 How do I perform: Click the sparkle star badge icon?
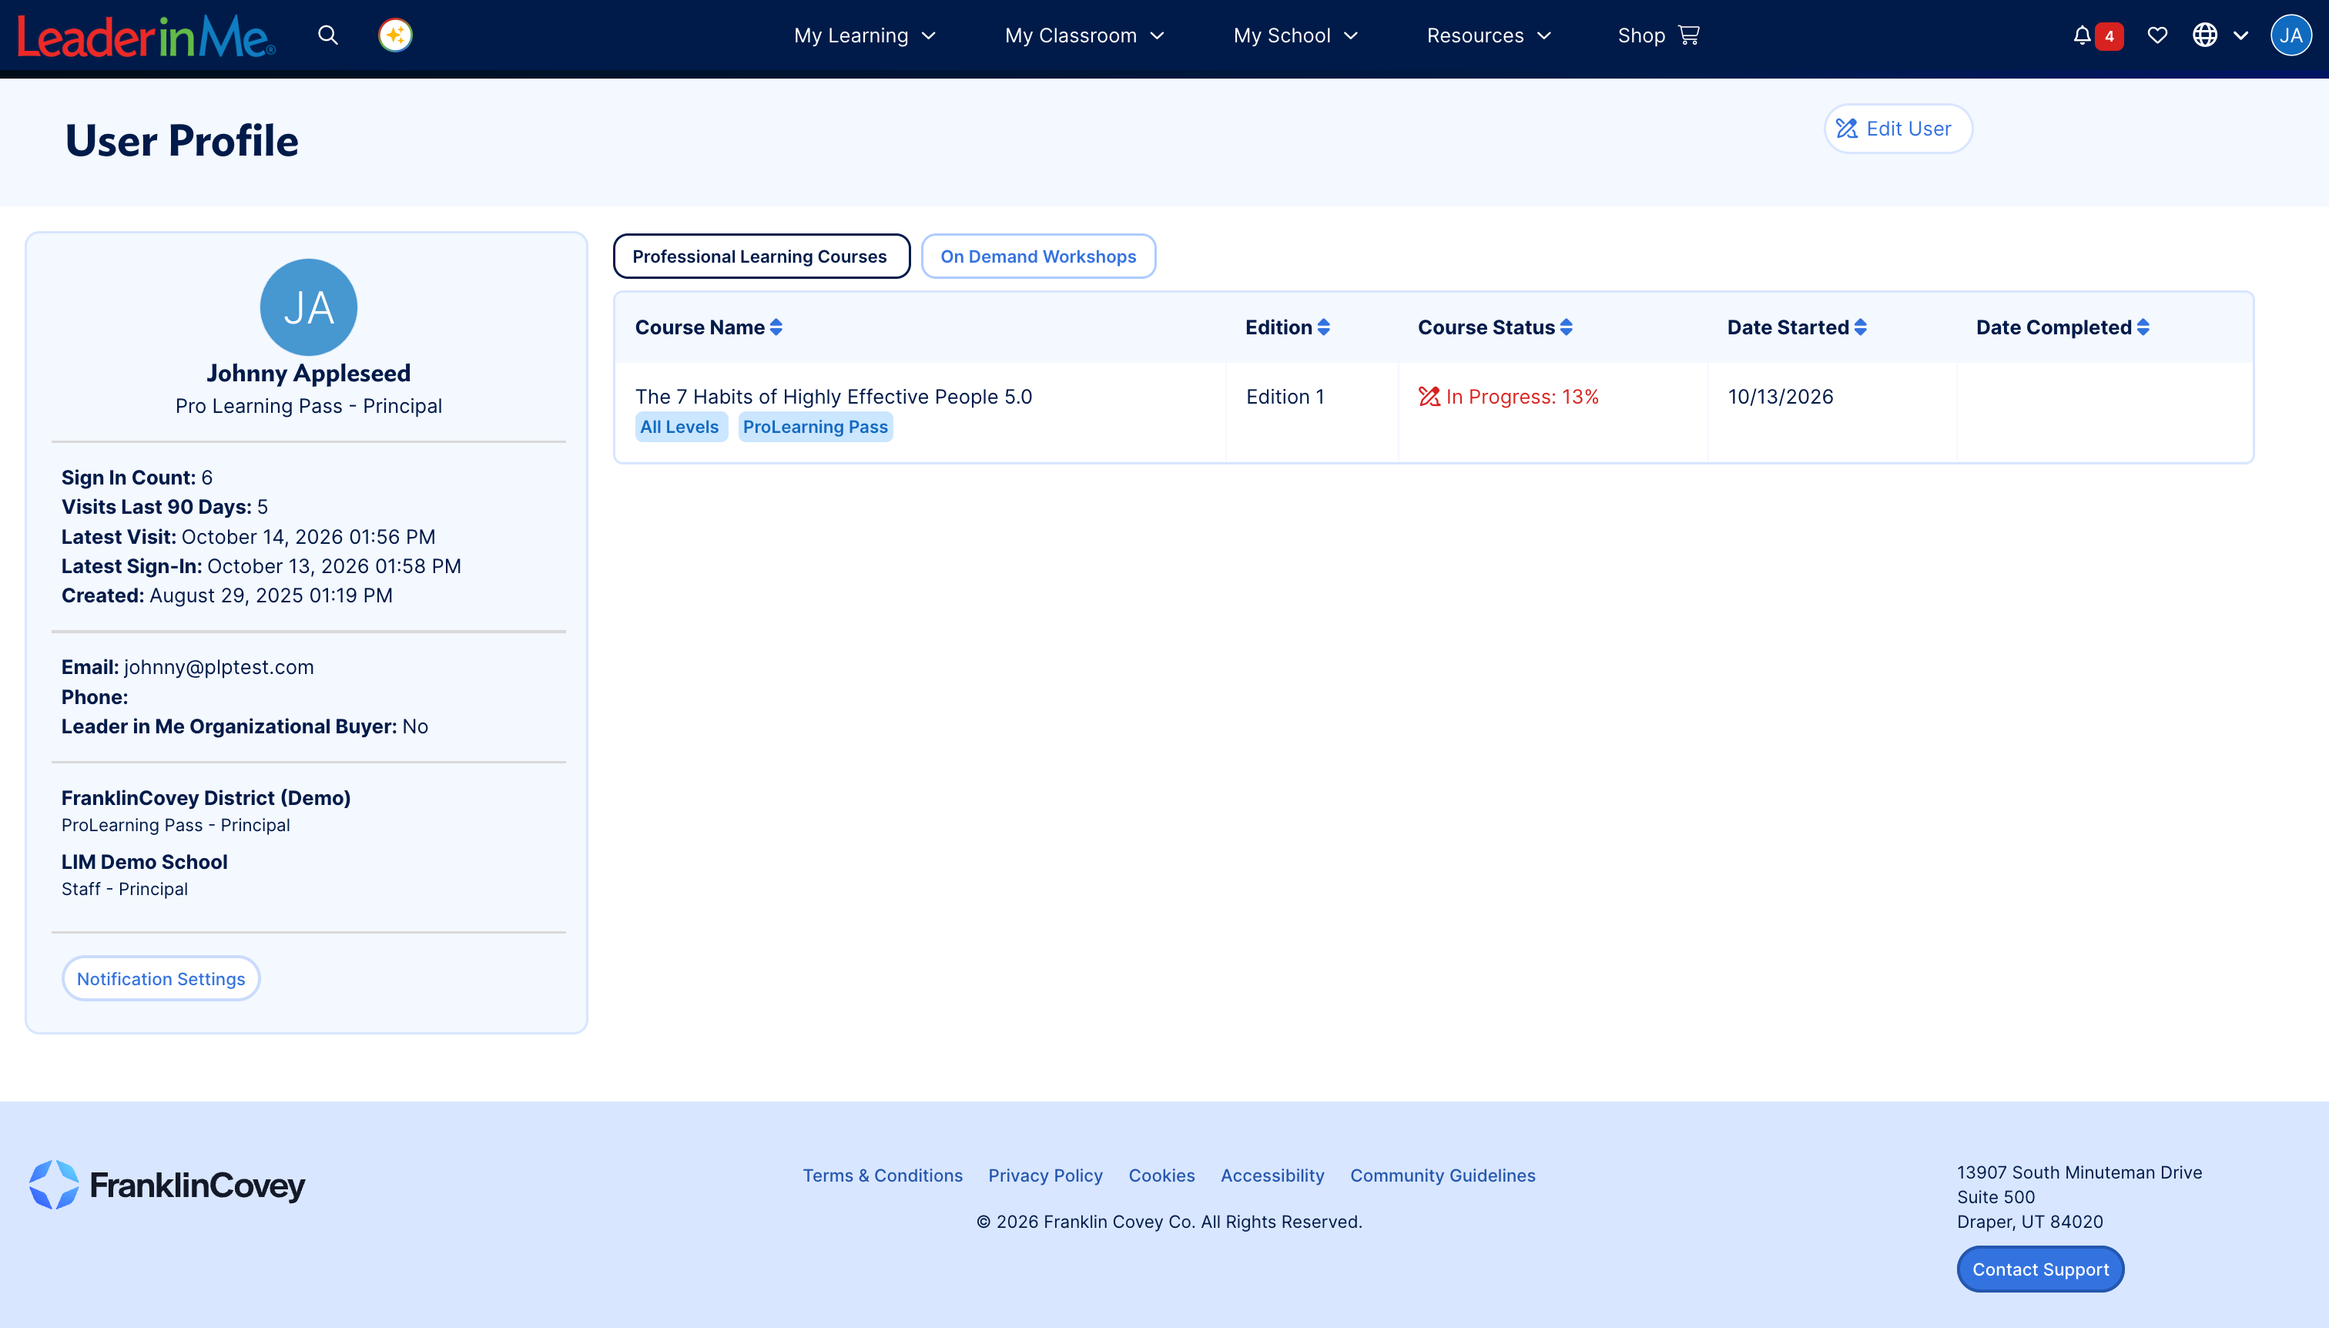[x=395, y=35]
